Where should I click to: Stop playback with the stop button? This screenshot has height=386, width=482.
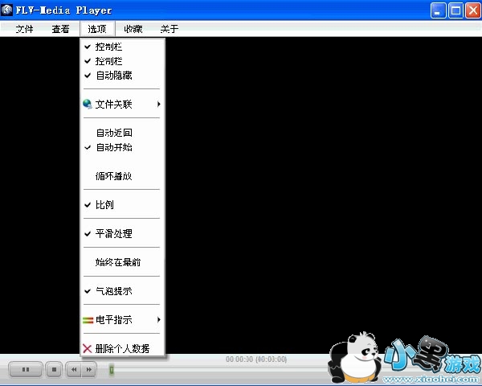[x=54, y=369]
